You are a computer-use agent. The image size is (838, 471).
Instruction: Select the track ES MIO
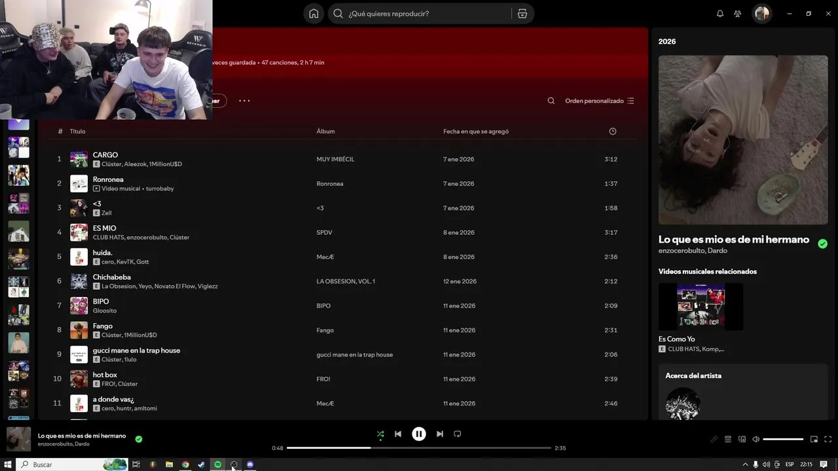[104, 228]
